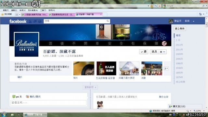
Task: Open account dropdown arrow in Facebook header
Action: [x=194, y=21]
